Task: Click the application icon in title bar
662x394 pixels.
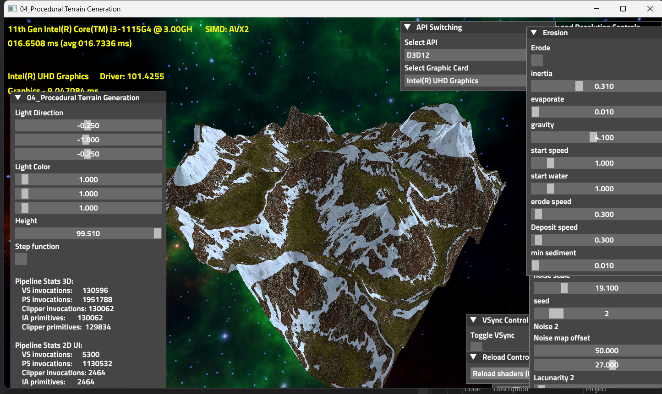Action: coord(12,9)
